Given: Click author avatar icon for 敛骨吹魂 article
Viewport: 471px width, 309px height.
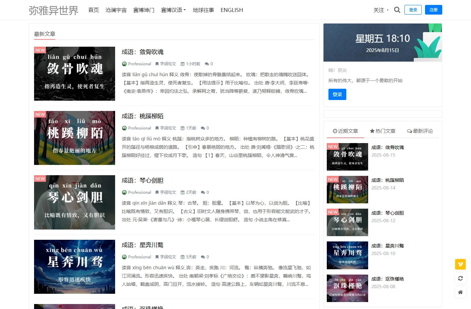Looking at the screenshot, I should coord(124,64).
